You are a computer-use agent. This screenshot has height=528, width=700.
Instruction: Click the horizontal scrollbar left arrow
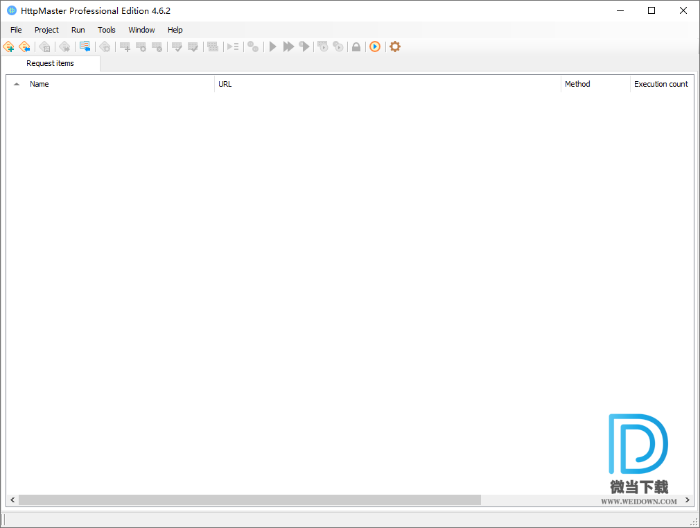[12, 500]
